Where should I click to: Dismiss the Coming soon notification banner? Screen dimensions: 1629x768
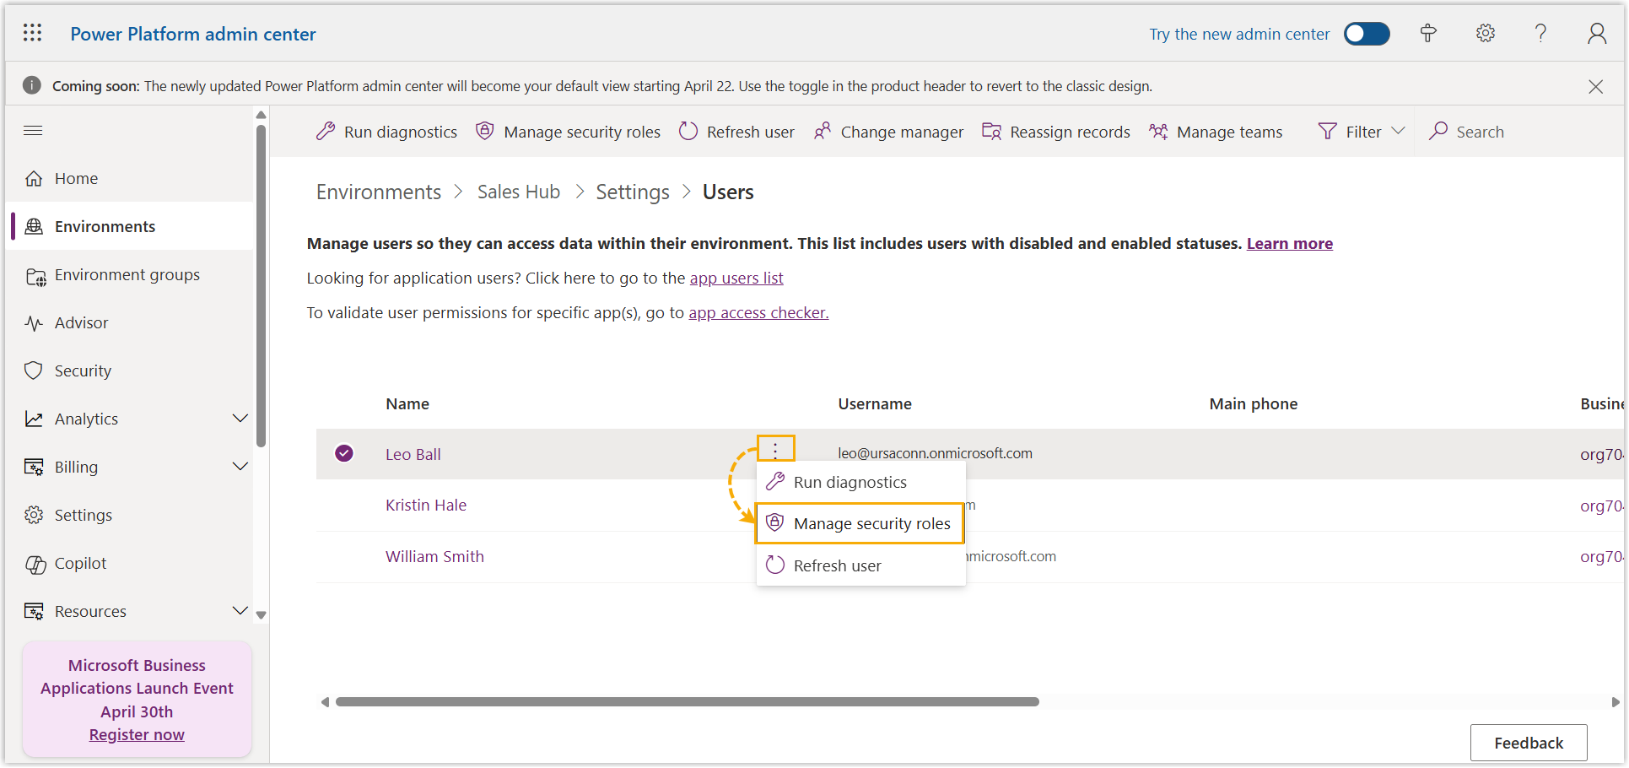(1595, 86)
